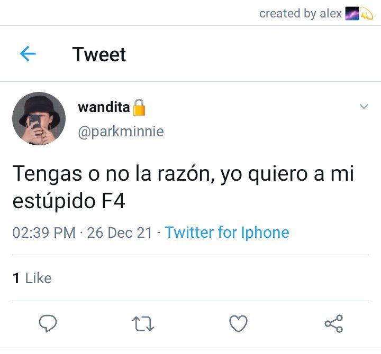
Task: Expand the tweet options chevron
Action: click(x=364, y=107)
